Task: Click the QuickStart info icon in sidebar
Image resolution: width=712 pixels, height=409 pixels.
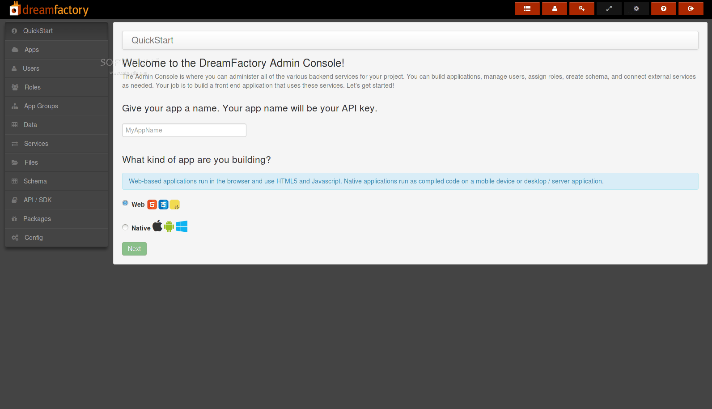Action: pos(14,31)
